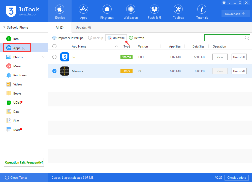The width and height of the screenshot is (252, 182).
Task: Click the Uninstall toolbar button
Action: [116, 38]
